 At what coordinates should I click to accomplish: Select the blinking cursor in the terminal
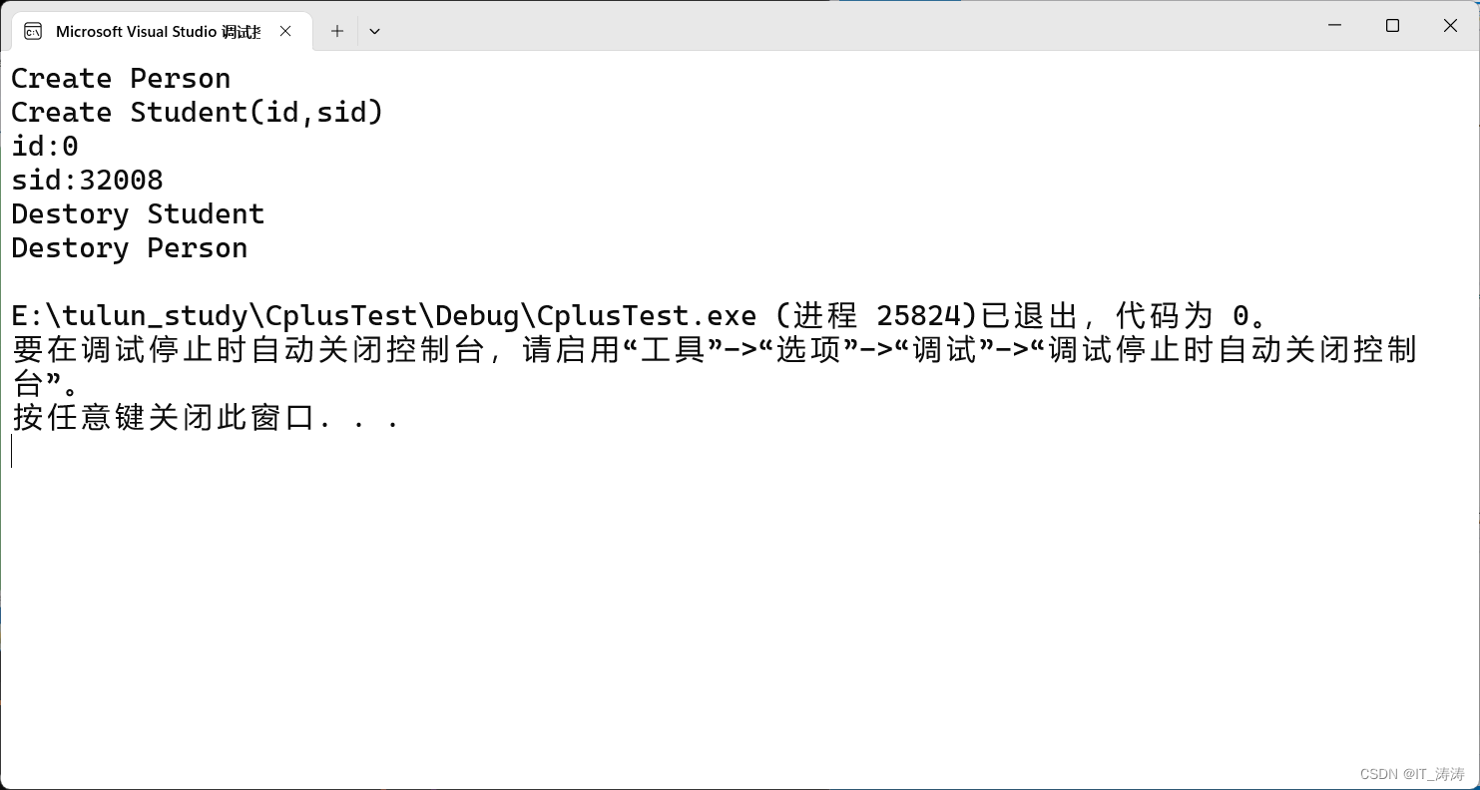11,451
